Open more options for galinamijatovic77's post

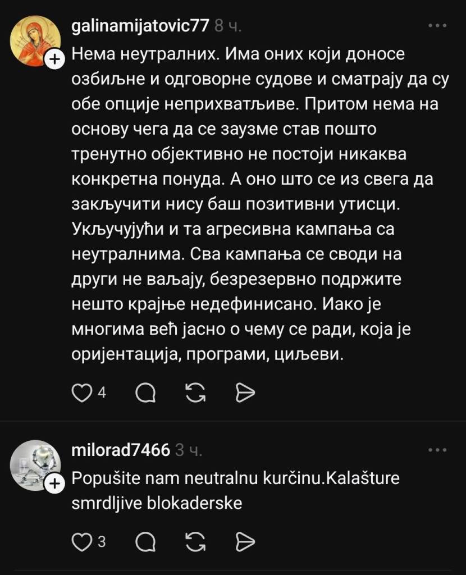pos(437,26)
